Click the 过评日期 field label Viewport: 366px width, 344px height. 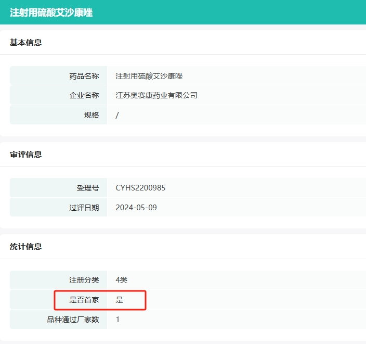(84, 208)
